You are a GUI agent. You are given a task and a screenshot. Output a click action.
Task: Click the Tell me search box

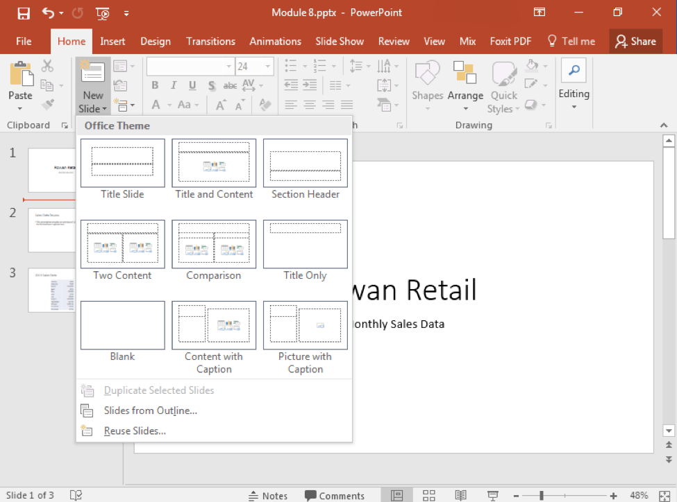(x=571, y=42)
